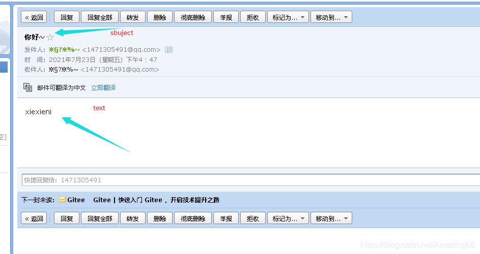Click bottom 彻底删除 button
The image size is (480, 254).
point(193,218)
